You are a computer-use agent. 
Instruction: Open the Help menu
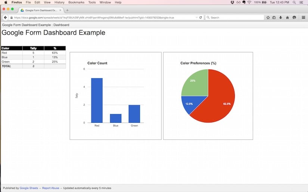(118, 2)
